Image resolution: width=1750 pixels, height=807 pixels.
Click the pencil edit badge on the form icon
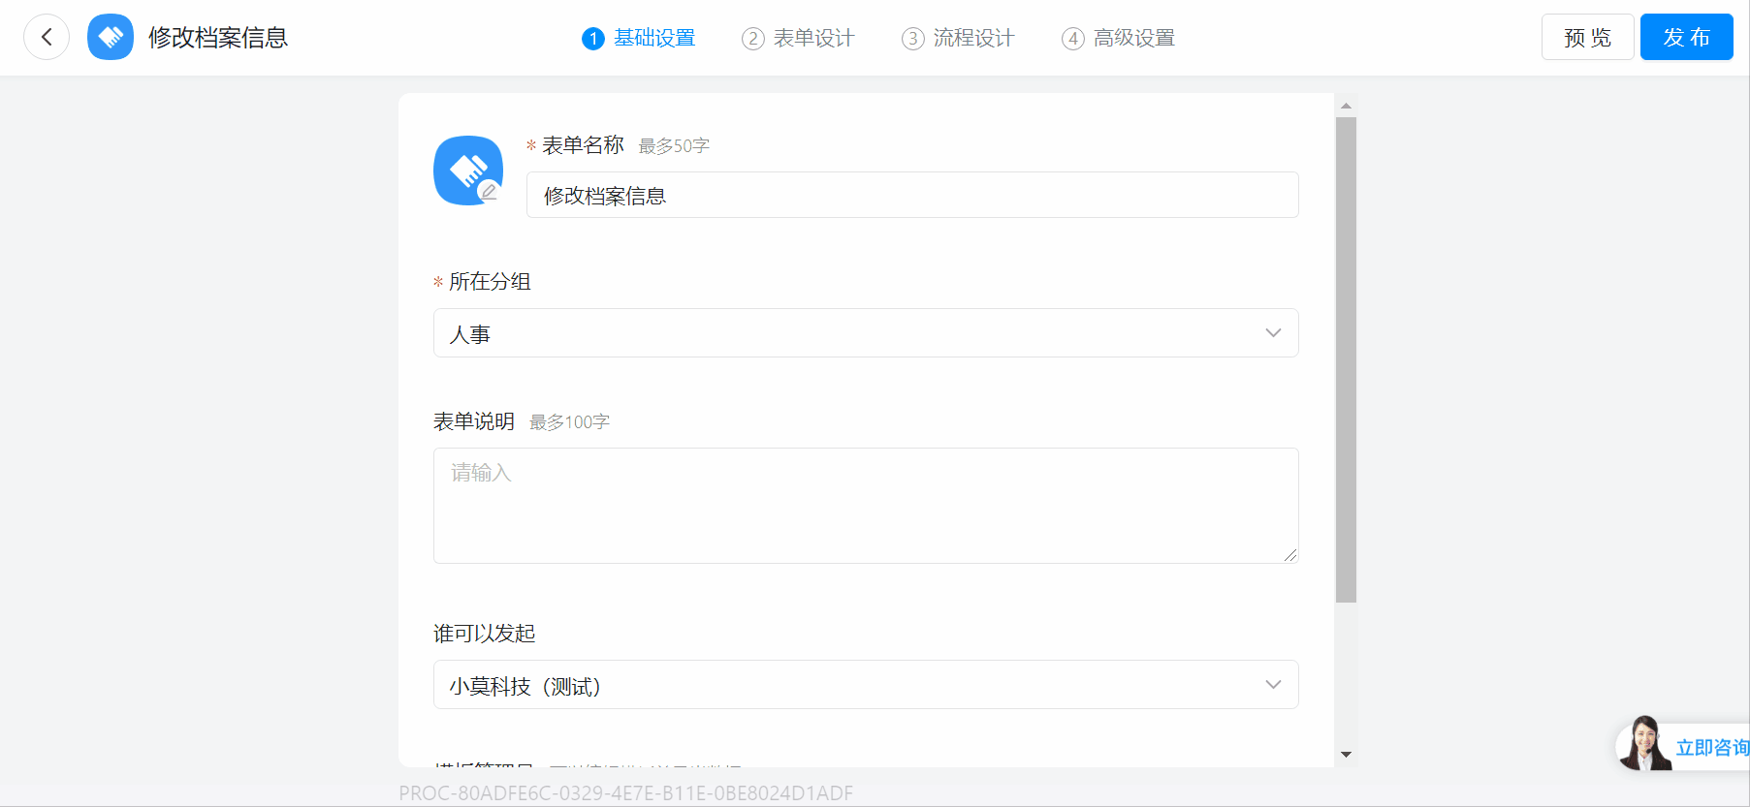coord(490,192)
